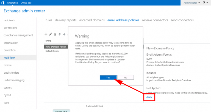Open public folders in the sidebar
The width and height of the screenshot is (211, 112).
click(12, 73)
